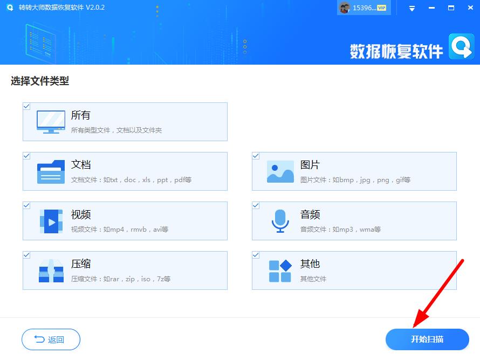The image size is (480, 361).
Task: Toggle the 其他 checkbox
Action: pos(256,255)
